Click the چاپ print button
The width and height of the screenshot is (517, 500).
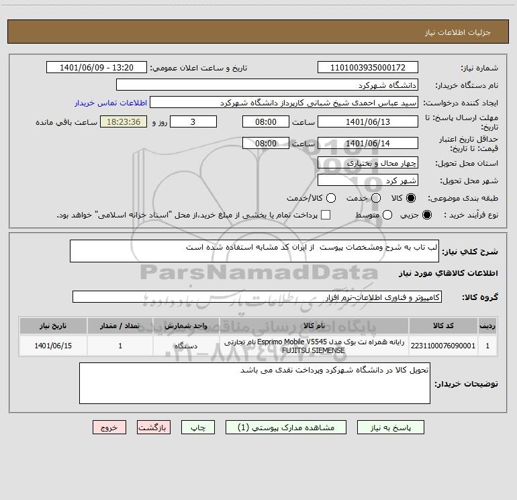coord(198,427)
